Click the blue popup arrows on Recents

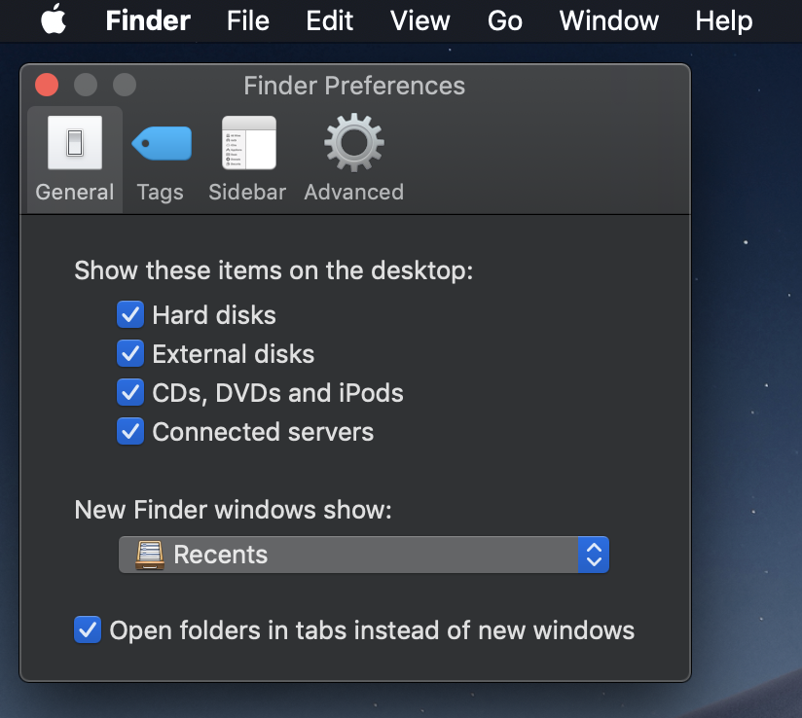pyautogui.click(x=594, y=555)
